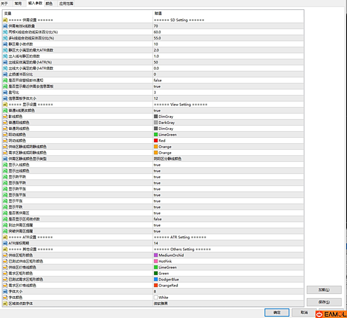
Task: Click the string icon beside 区域微点数字体
Action: 5,304
